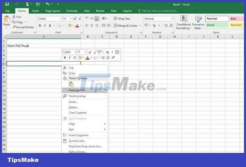The height and width of the screenshot is (167, 246).
Task: Click the Borders icon in ribbon
Action: (x=60, y=25)
